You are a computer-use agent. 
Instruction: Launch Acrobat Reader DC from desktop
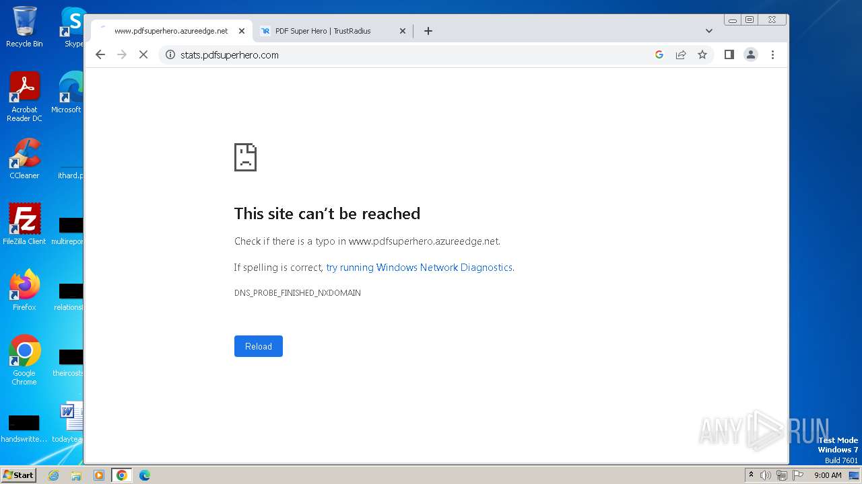(24, 97)
